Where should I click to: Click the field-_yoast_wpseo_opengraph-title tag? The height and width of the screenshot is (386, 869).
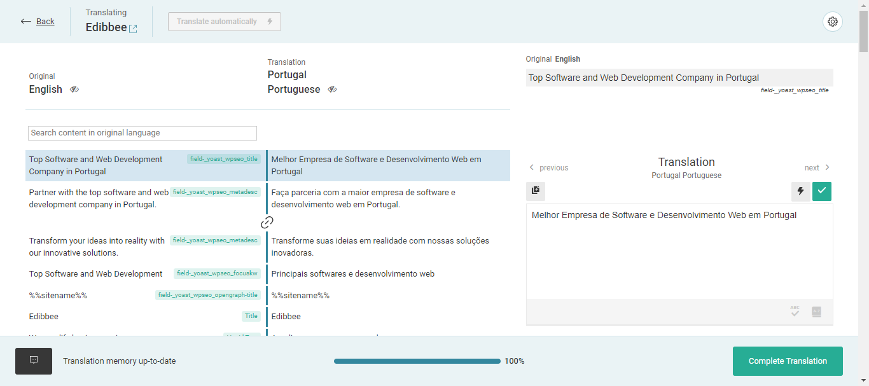208,295
